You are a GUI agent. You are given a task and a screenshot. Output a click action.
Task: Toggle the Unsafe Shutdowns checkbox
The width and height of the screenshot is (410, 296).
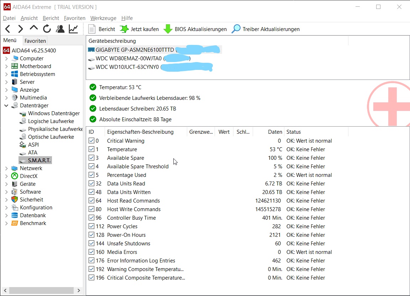tap(91, 243)
